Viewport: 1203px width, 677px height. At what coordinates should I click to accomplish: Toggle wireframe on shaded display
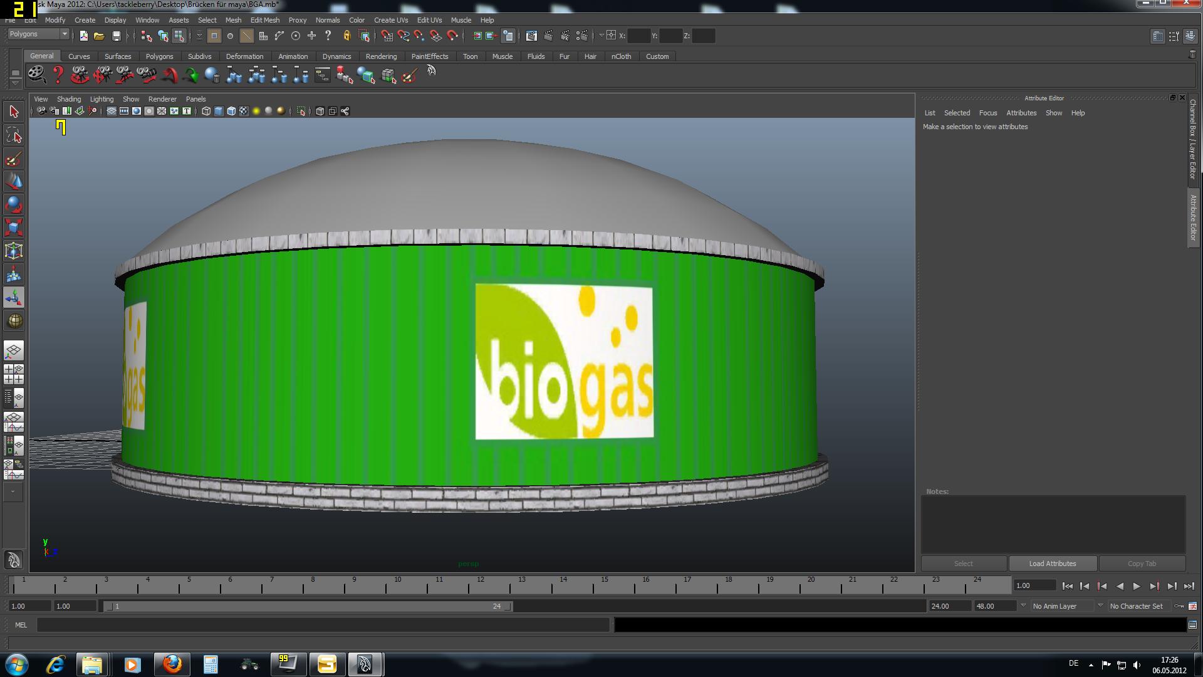tap(231, 111)
